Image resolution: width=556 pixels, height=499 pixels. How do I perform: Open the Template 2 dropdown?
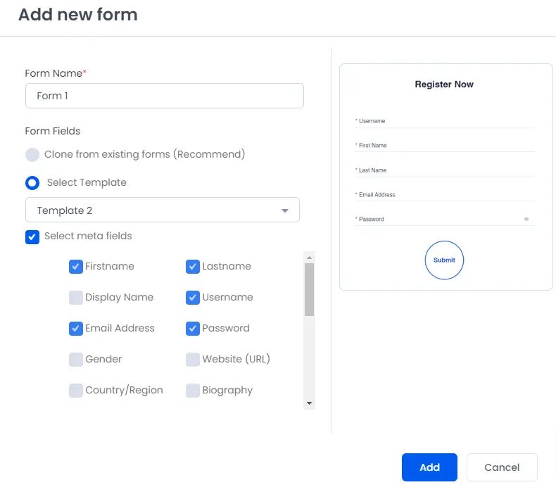163,210
